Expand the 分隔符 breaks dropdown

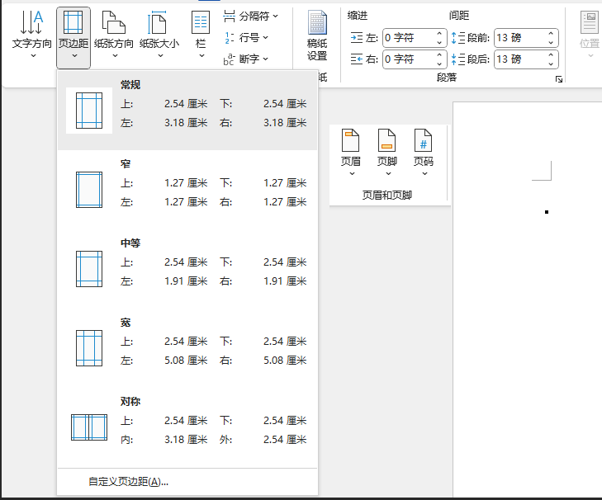point(252,16)
